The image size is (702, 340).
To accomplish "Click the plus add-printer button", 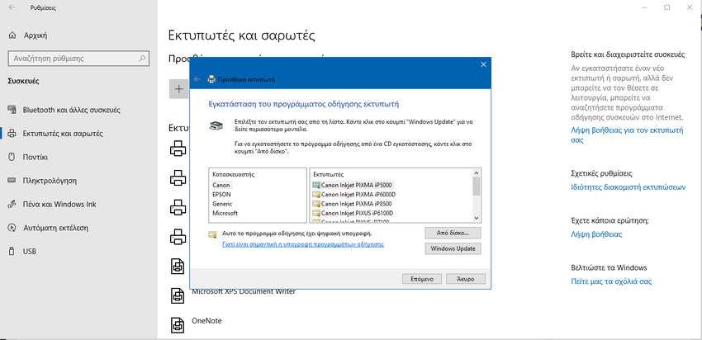I will coord(179,89).
